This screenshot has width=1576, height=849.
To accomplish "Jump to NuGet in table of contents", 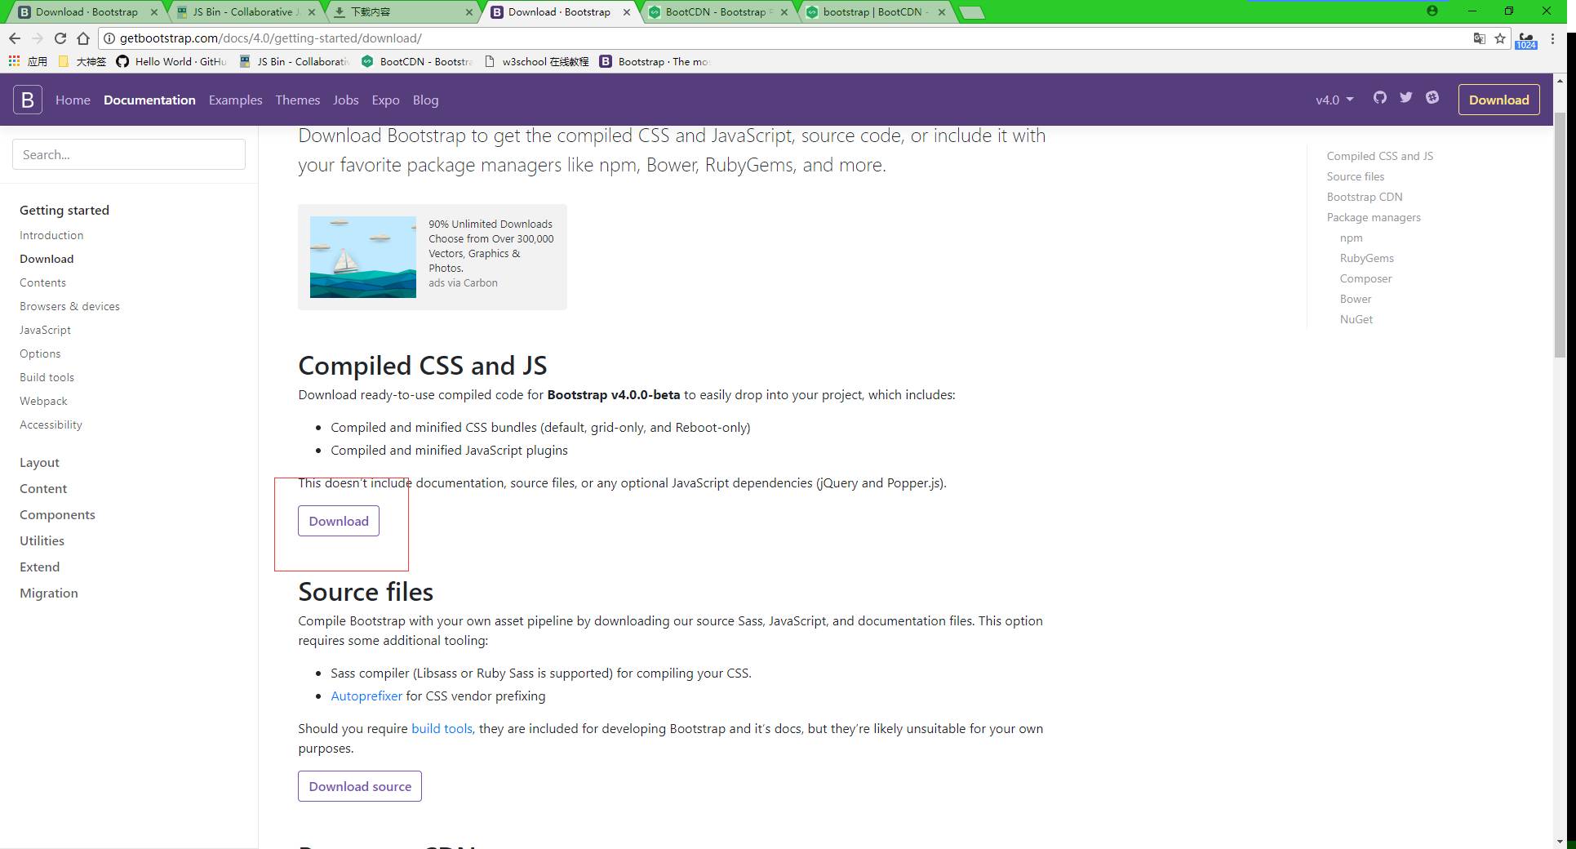I will pos(1356,319).
